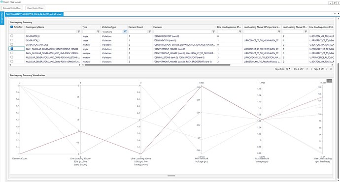Viewport: 340px width, 182px height.
Task: Sort by the Element Count column header
Action: pyautogui.click(x=136, y=27)
